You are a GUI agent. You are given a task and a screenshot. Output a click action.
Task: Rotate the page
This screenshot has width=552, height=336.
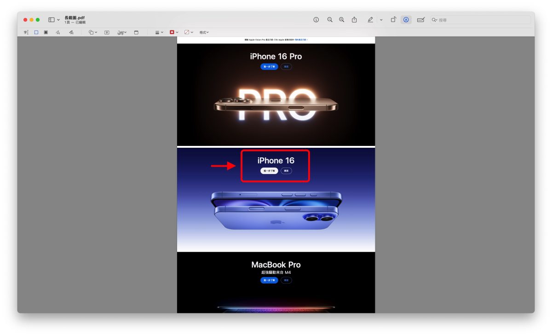click(393, 20)
